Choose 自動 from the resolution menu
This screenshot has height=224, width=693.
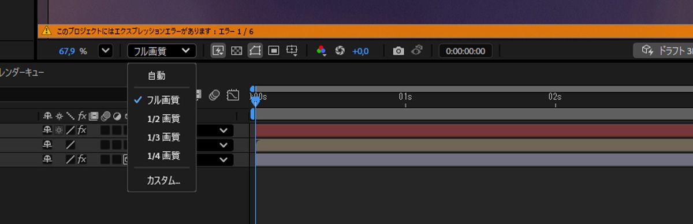click(x=156, y=76)
